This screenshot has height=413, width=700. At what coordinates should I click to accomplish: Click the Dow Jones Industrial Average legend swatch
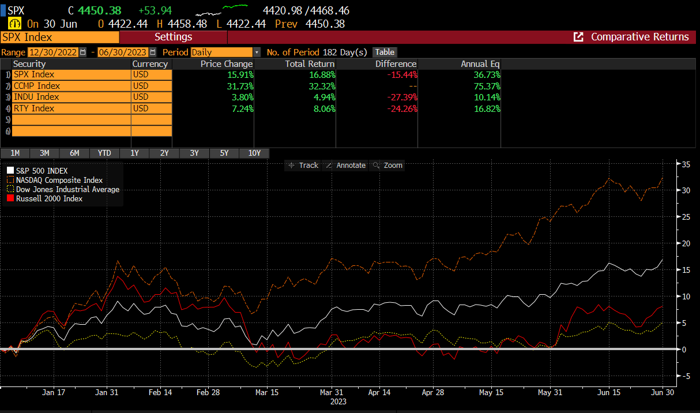(x=10, y=189)
